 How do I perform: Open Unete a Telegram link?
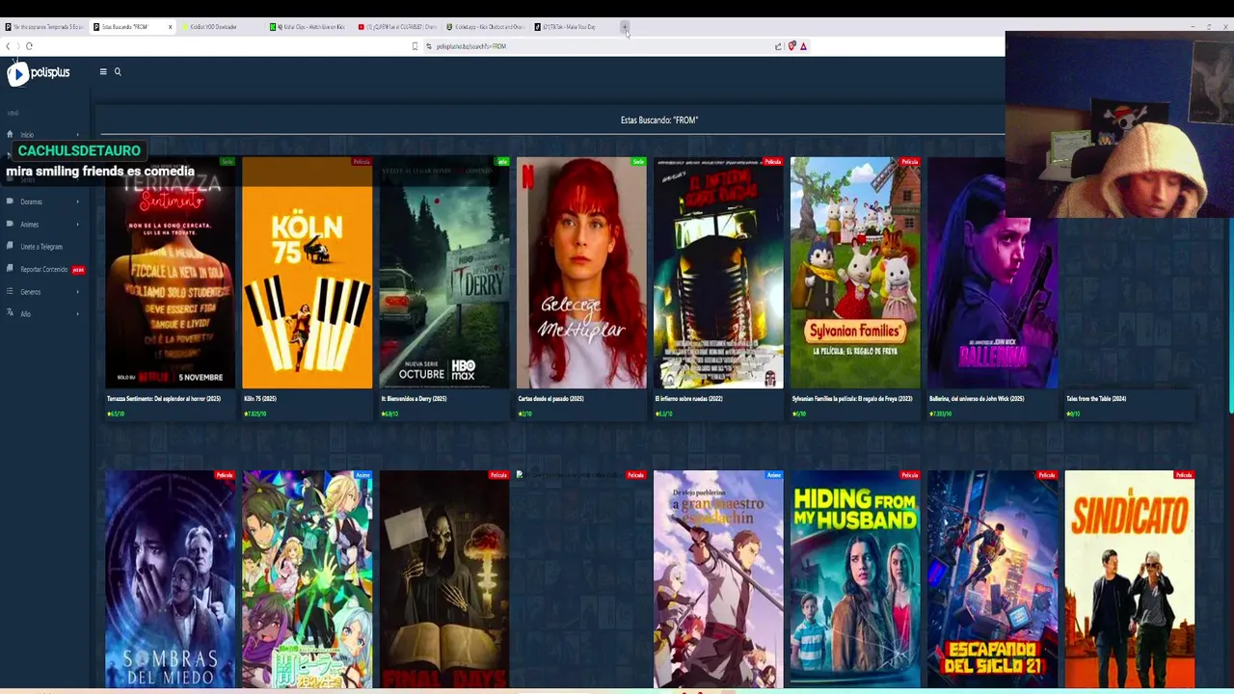click(41, 247)
